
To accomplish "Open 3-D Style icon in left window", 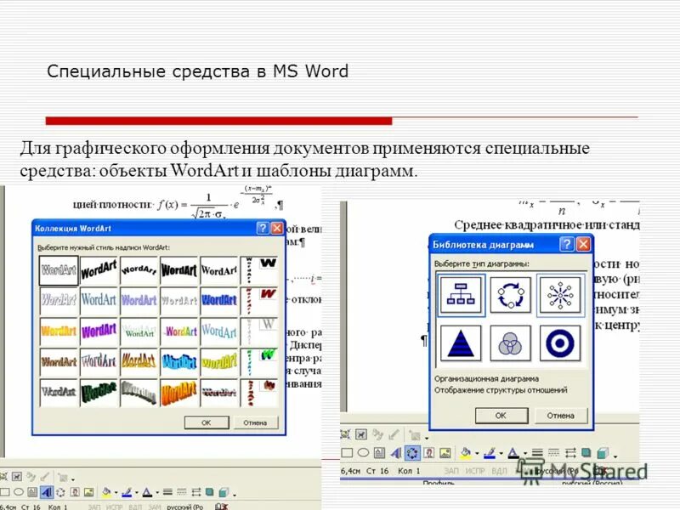I will click(224, 492).
